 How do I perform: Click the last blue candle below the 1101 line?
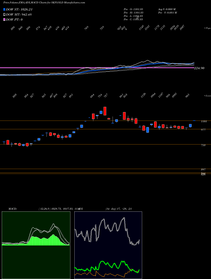[190, 126]
